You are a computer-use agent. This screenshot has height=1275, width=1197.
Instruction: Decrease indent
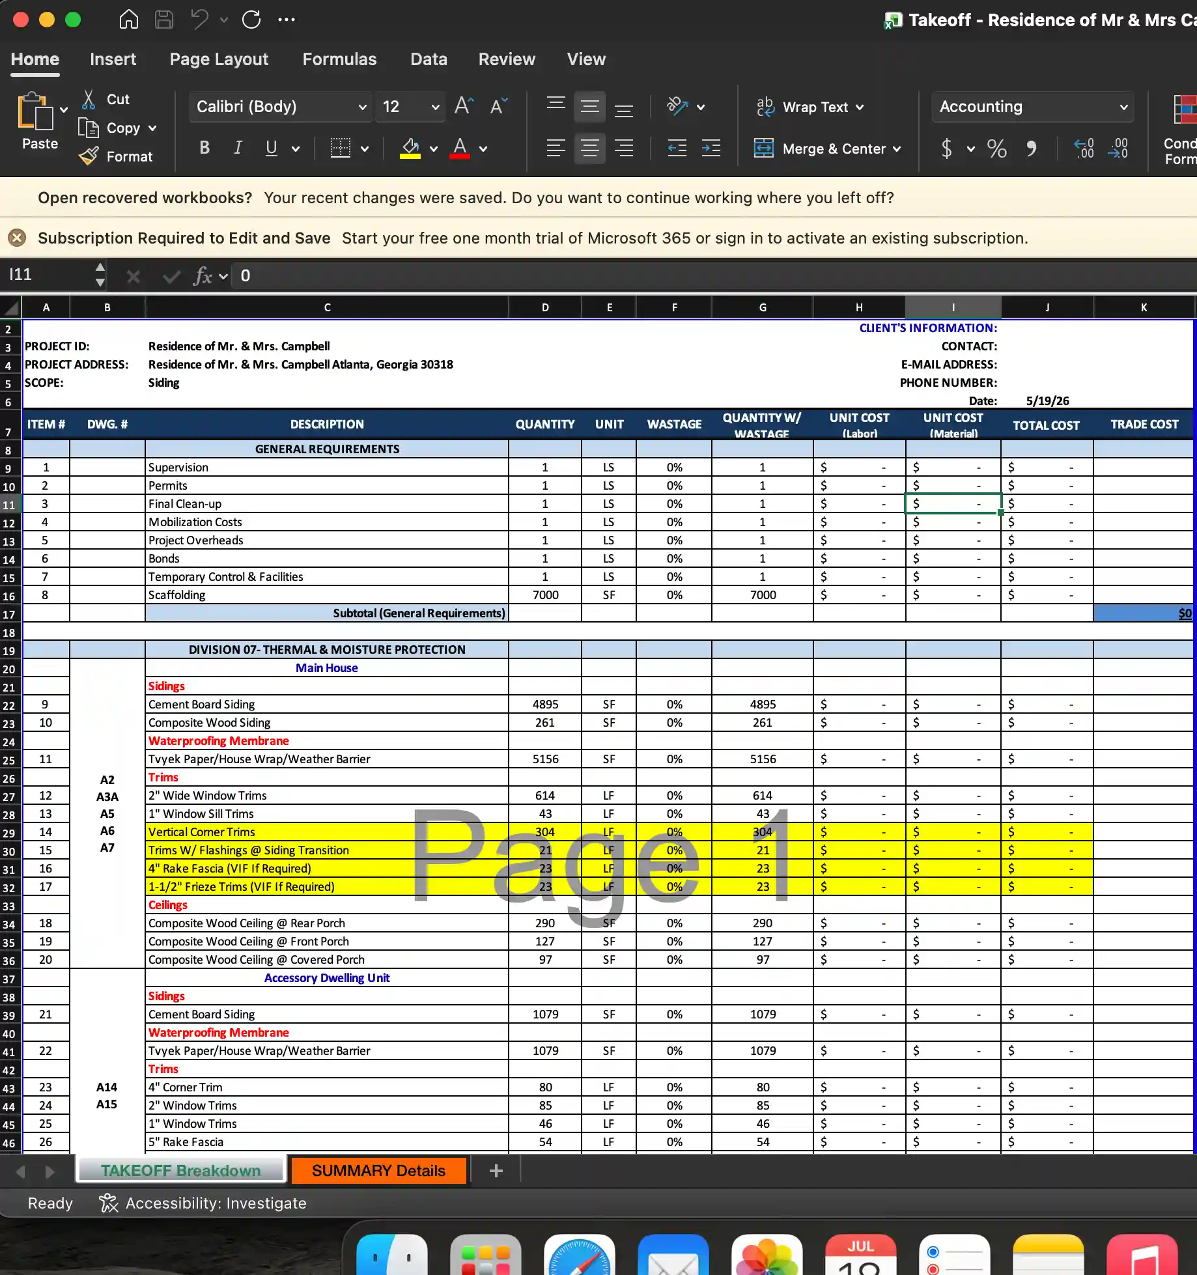(x=677, y=148)
